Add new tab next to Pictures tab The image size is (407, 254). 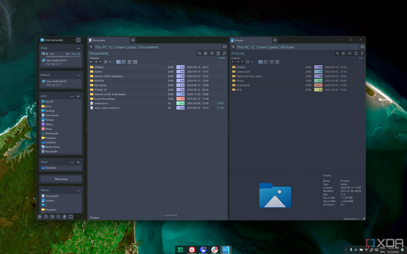click(275, 40)
